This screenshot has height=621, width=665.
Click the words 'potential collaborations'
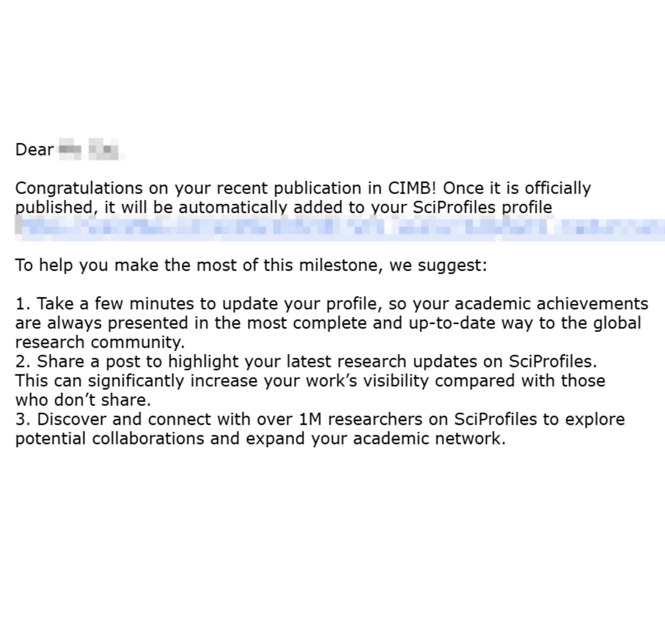click(109, 438)
